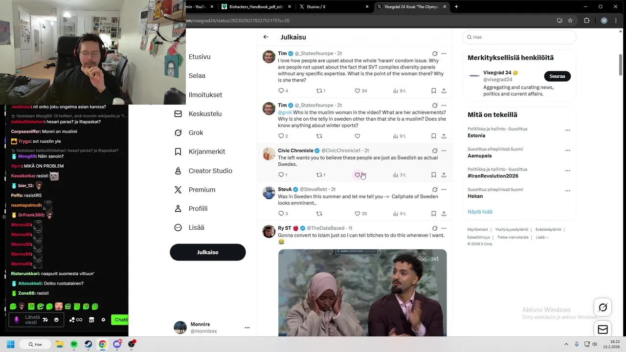
Task: Open Estonia trend options menu
Action: (567, 131)
